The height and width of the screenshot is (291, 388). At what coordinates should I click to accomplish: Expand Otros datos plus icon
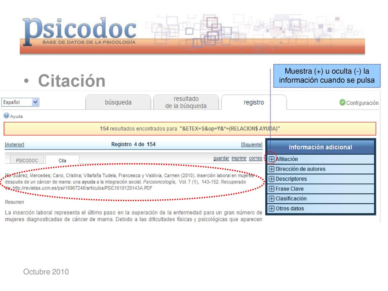coord(271,209)
